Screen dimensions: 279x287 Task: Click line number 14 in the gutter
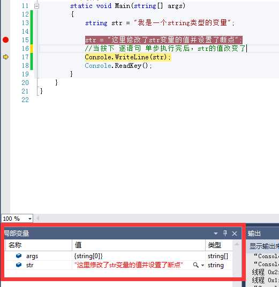[25, 32]
